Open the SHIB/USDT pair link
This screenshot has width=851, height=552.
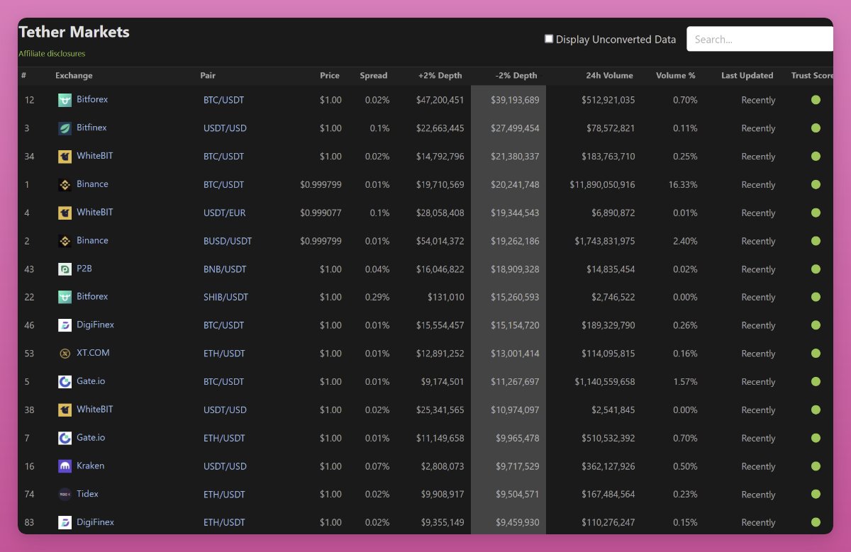226,297
